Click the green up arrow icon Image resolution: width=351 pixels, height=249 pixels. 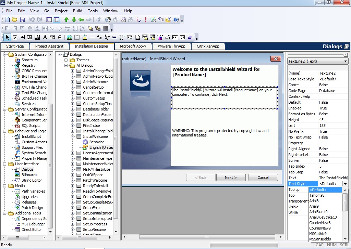click(66, 19)
